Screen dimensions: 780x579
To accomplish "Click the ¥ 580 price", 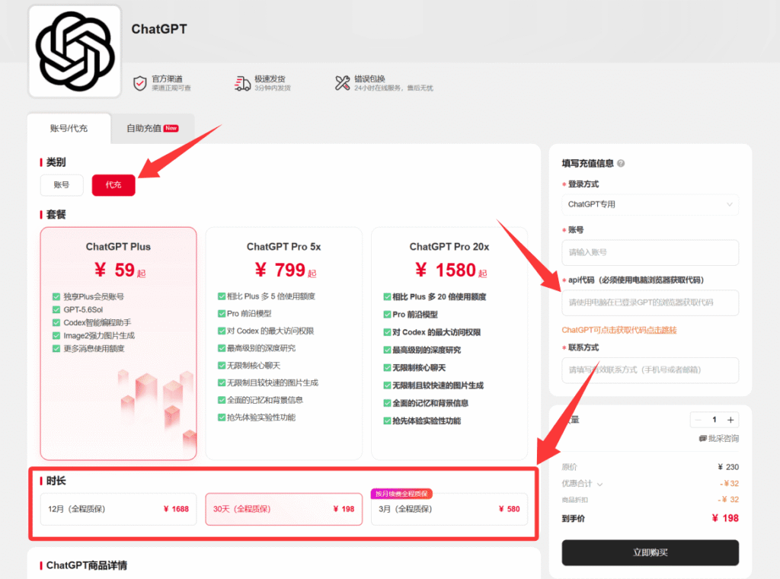I will coord(510,509).
